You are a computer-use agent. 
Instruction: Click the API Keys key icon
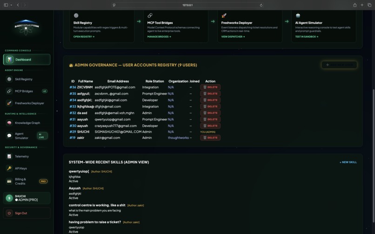[x=9, y=169]
